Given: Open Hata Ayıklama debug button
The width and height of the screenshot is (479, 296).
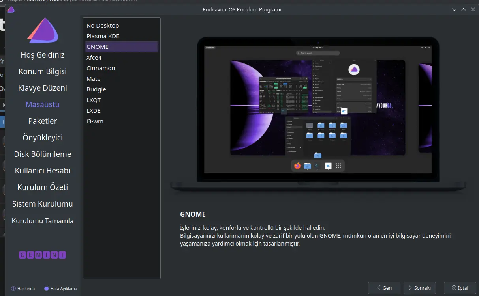Looking at the screenshot, I should pyautogui.click(x=60, y=289).
